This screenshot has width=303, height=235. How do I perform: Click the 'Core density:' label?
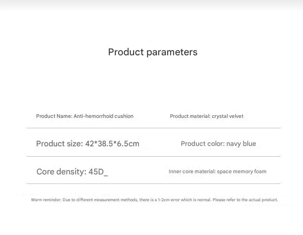click(61, 172)
